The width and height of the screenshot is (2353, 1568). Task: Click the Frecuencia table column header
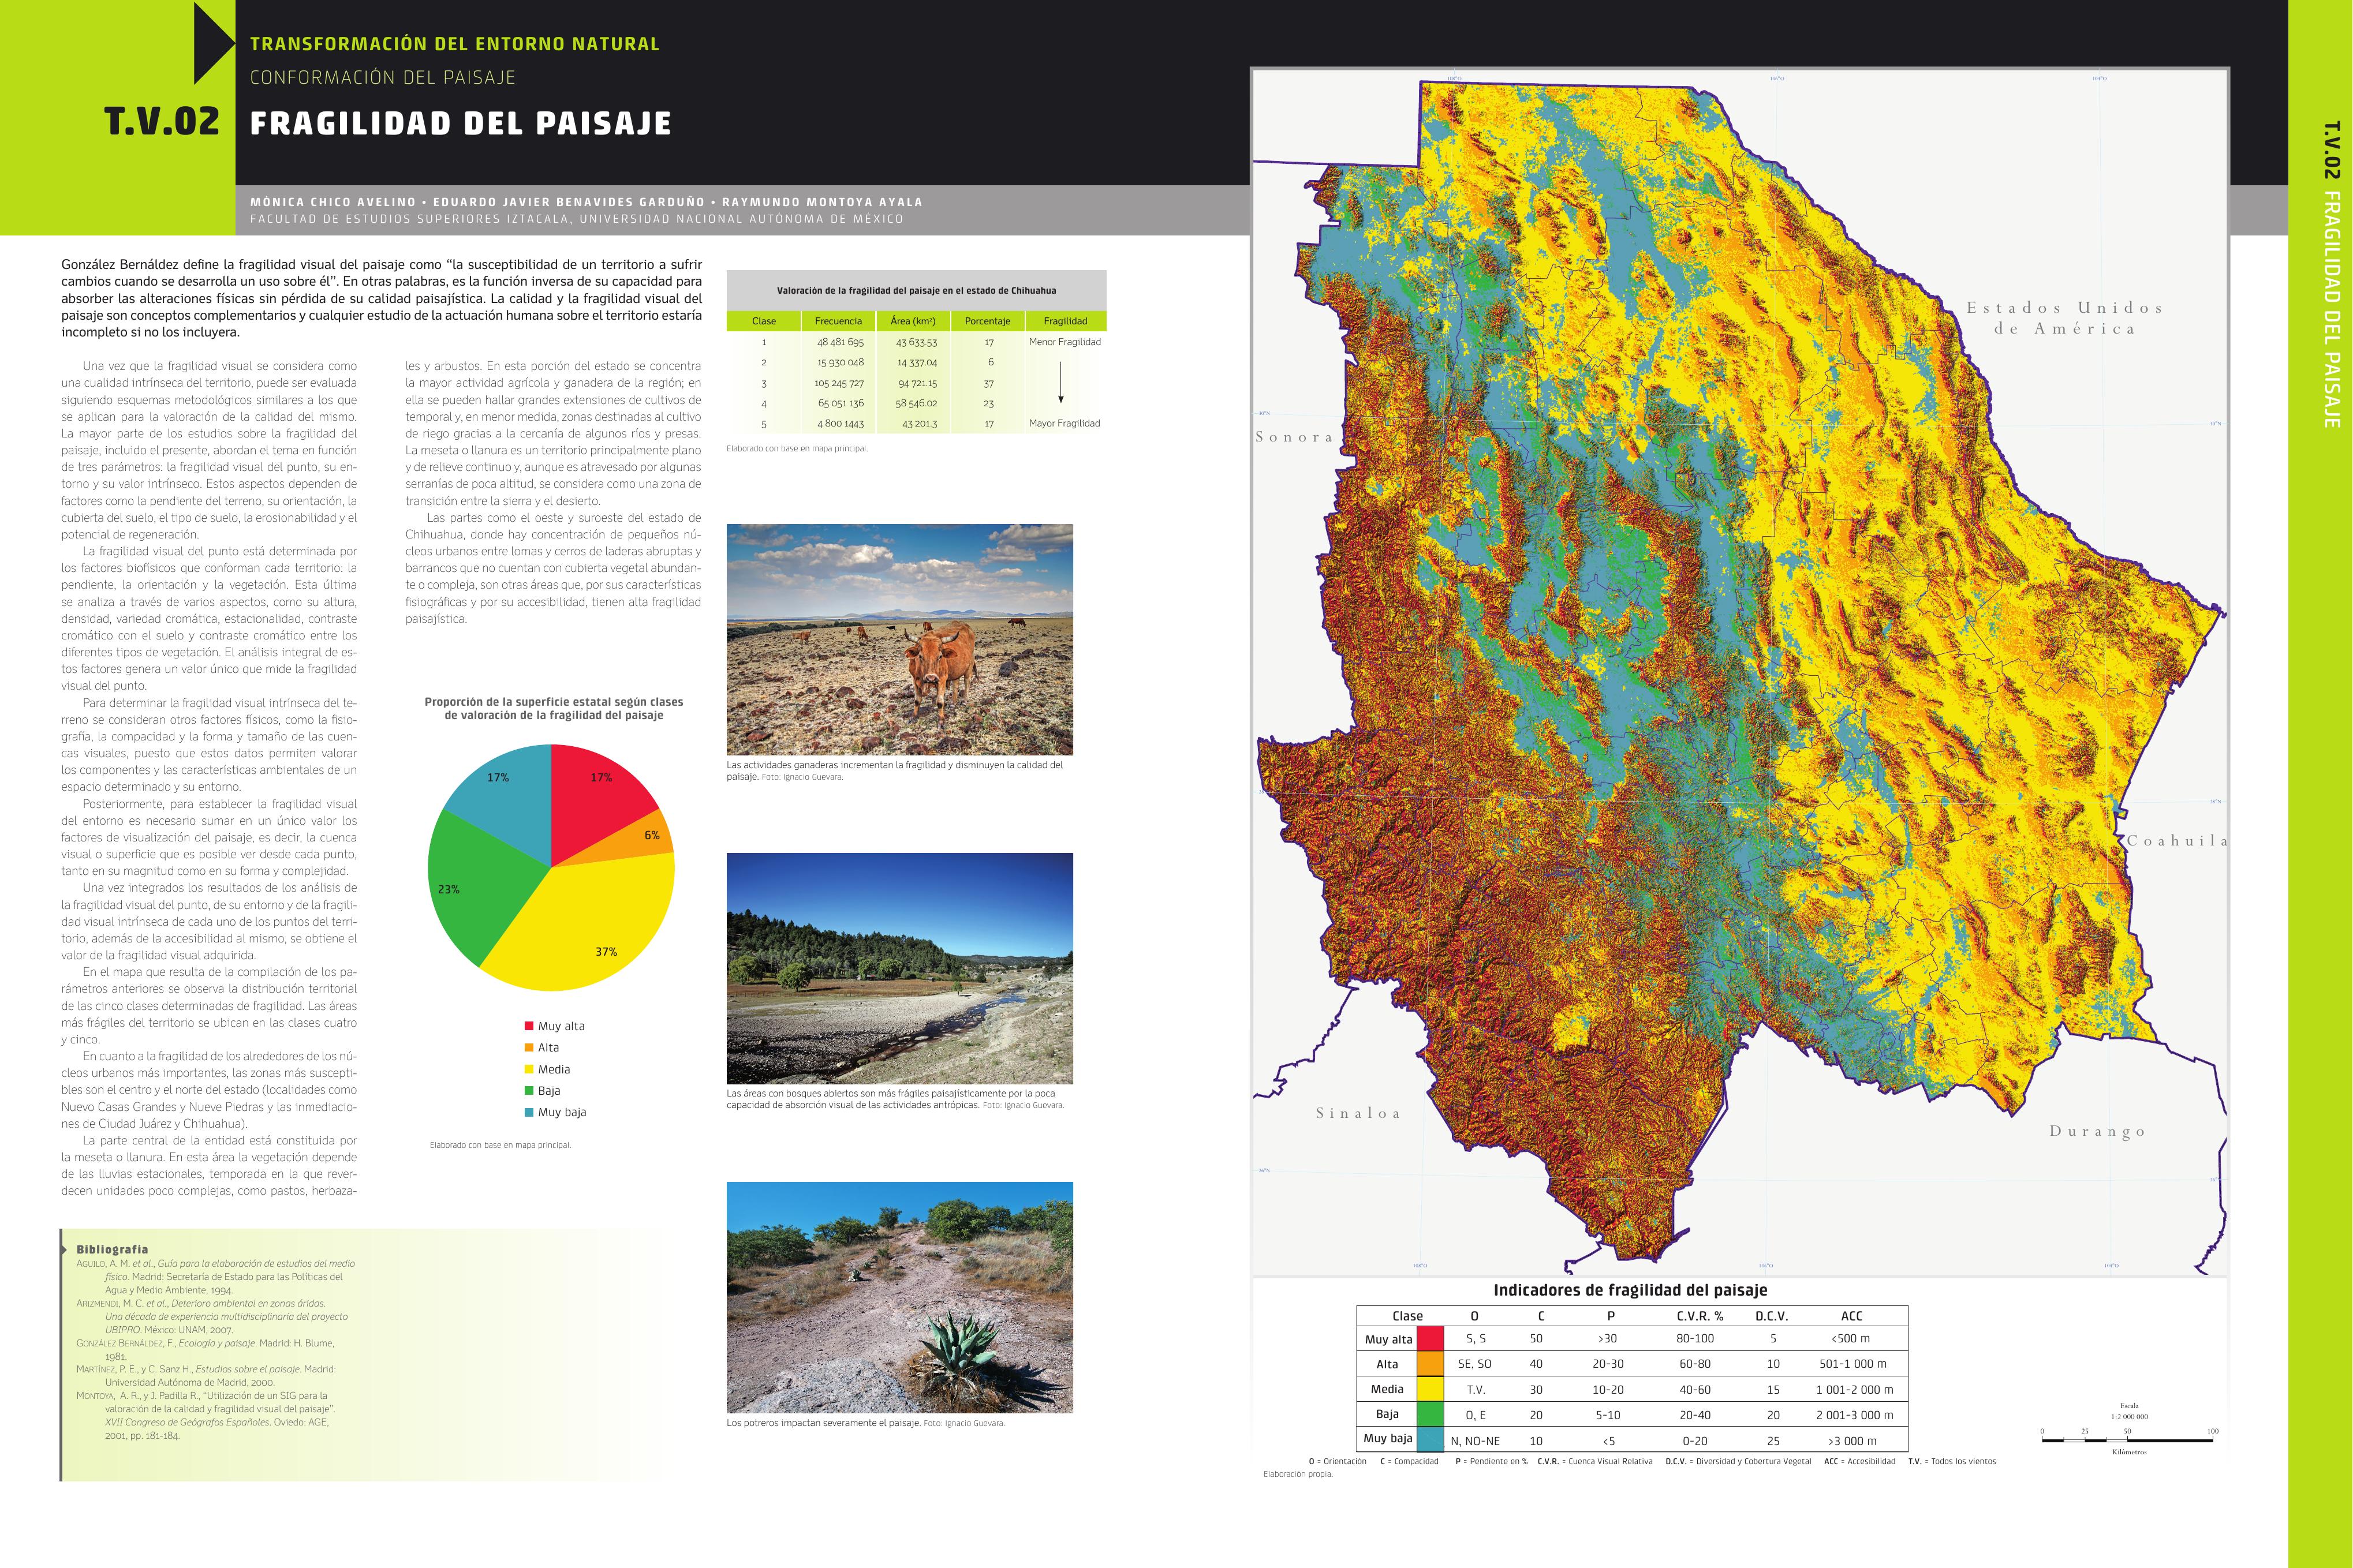point(838,321)
